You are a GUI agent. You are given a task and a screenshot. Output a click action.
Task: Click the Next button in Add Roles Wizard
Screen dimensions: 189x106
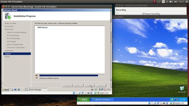[x=78, y=85]
